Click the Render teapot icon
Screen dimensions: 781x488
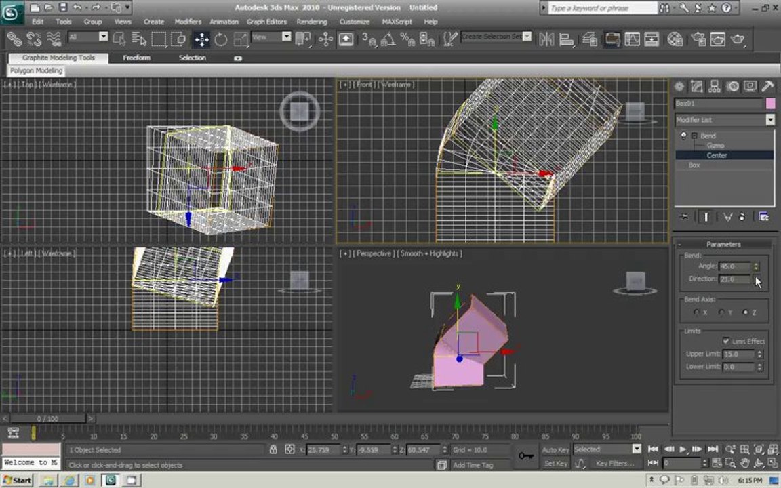click(x=738, y=39)
